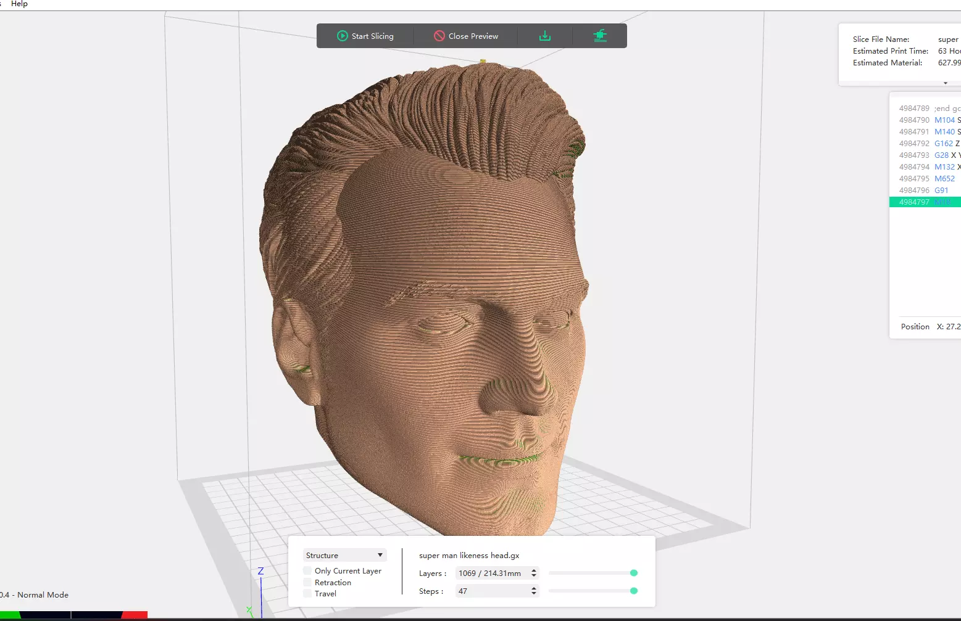The width and height of the screenshot is (961, 621).
Task: Click the Steps stepper arrows
Action: click(x=534, y=591)
